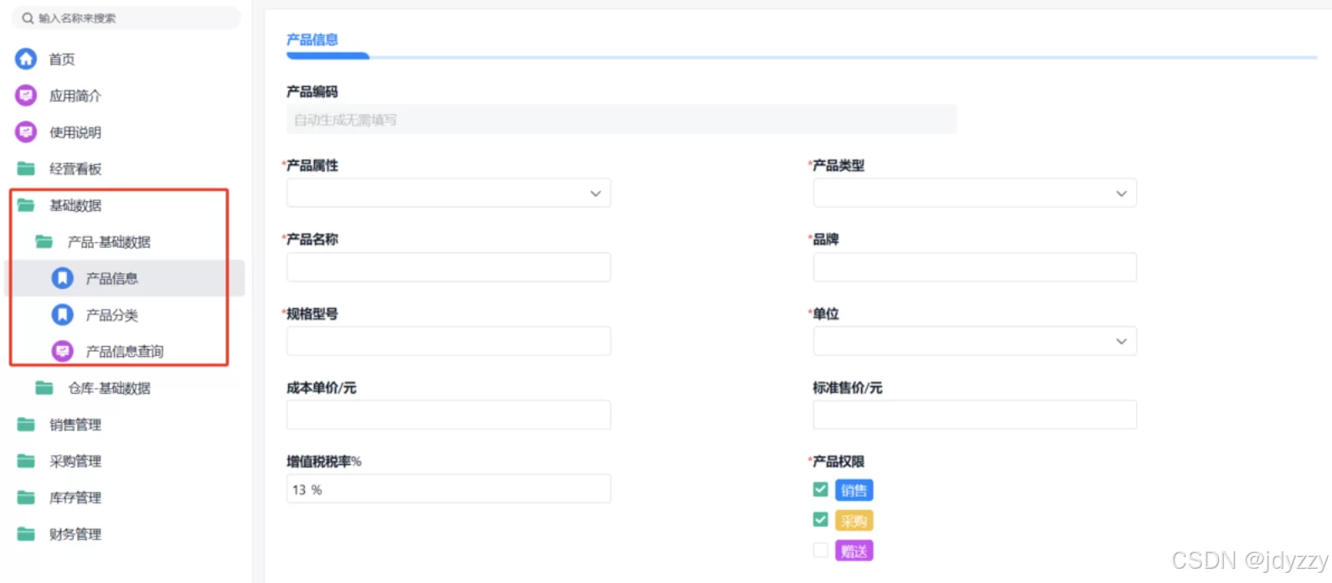Open the 产品类型 dropdown

coord(974,193)
